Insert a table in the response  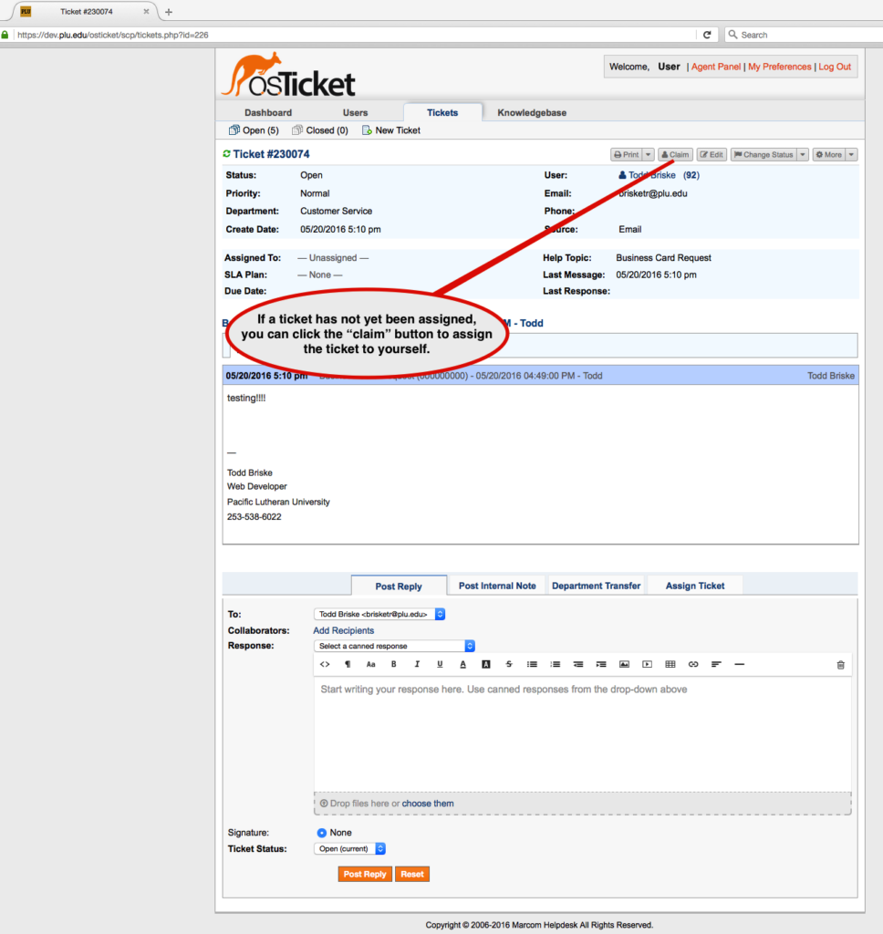(x=670, y=664)
